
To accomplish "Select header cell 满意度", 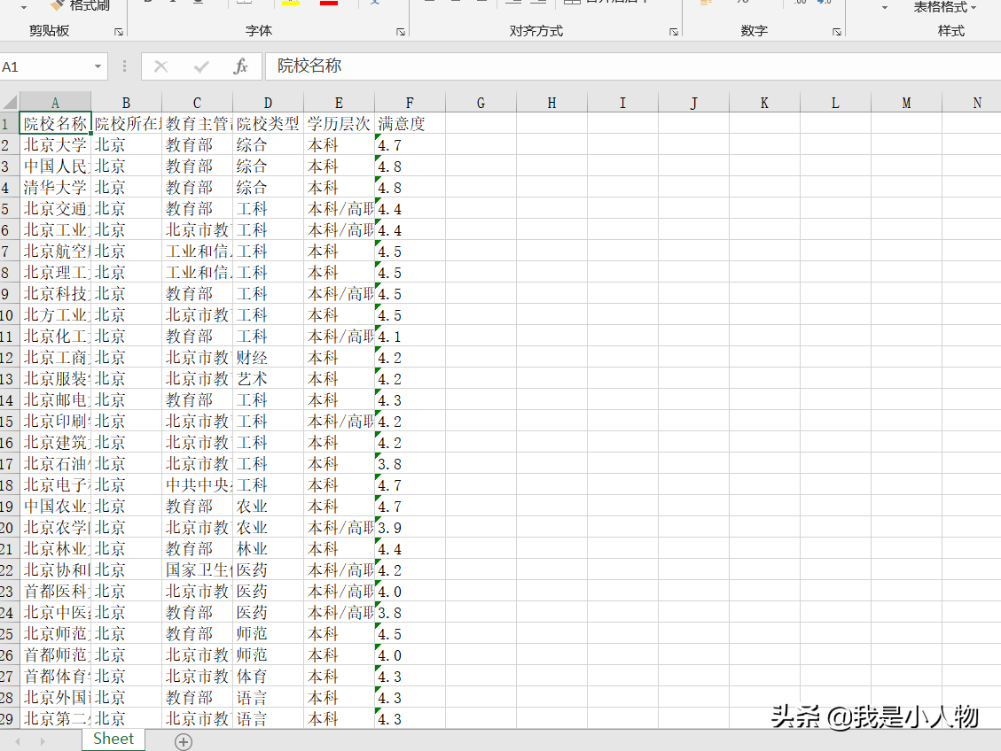I will [410, 124].
